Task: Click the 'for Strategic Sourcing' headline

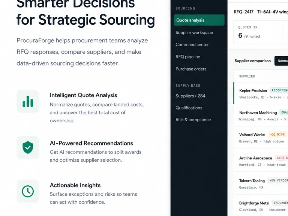Action: click(85, 20)
